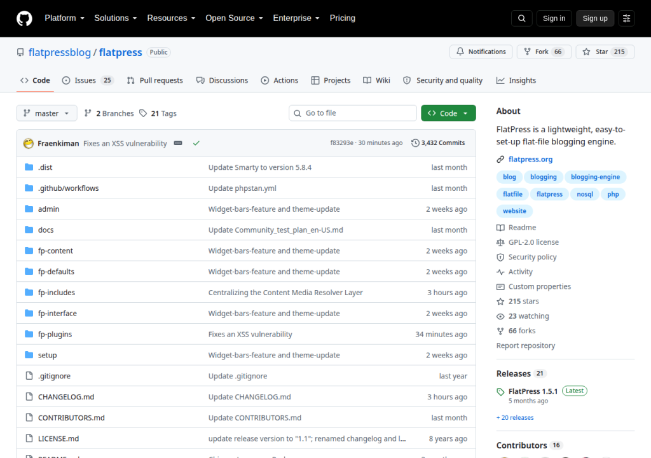Switch to the Discussions tab
The height and width of the screenshot is (458, 651).
pyautogui.click(x=222, y=80)
